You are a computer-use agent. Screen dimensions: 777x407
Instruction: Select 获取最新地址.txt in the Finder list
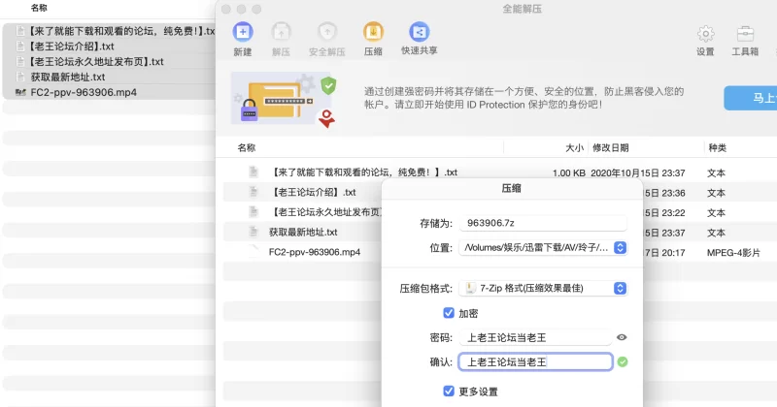coord(67,77)
